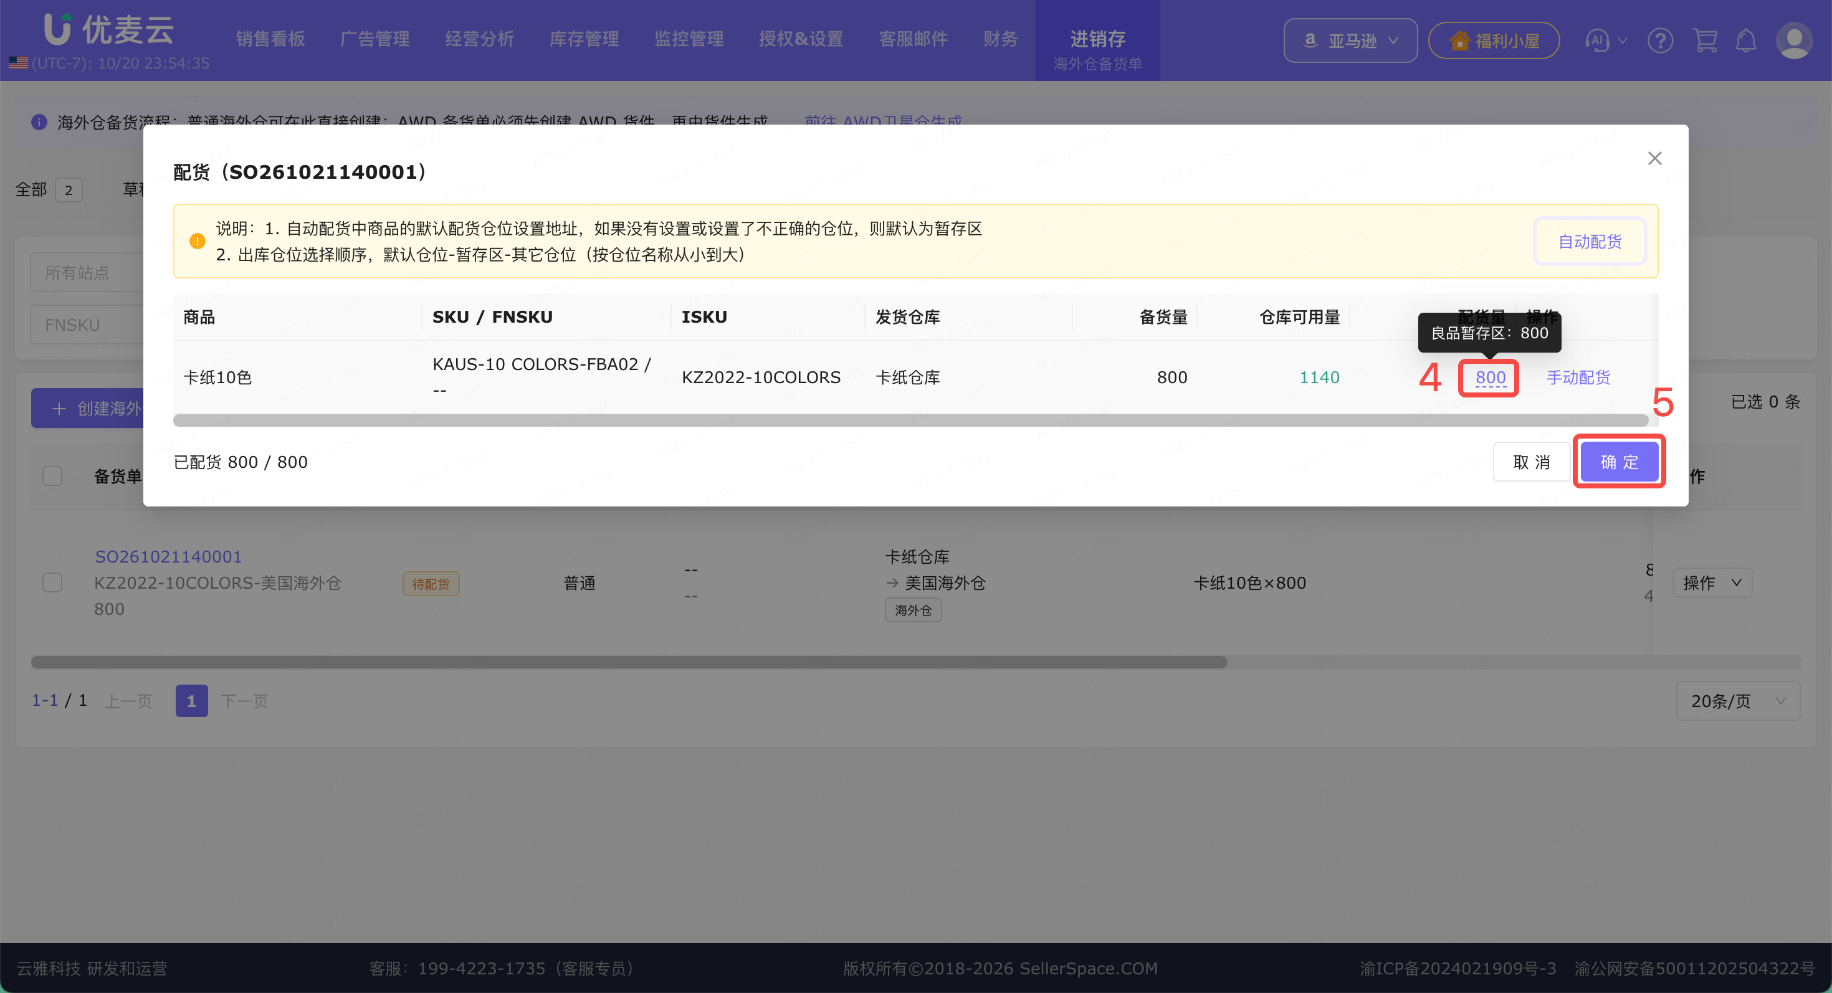The height and width of the screenshot is (993, 1832).
Task: Tick the select-all checkbox in the table header
Action: [x=52, y=475]
